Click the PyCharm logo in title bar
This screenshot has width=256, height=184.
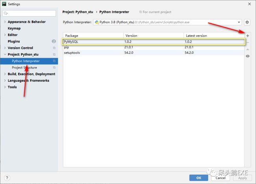(x=4, y=4)
